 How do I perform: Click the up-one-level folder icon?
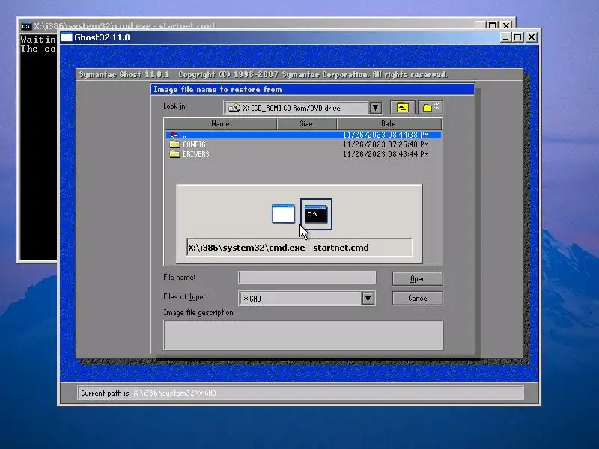pos(402,108)
